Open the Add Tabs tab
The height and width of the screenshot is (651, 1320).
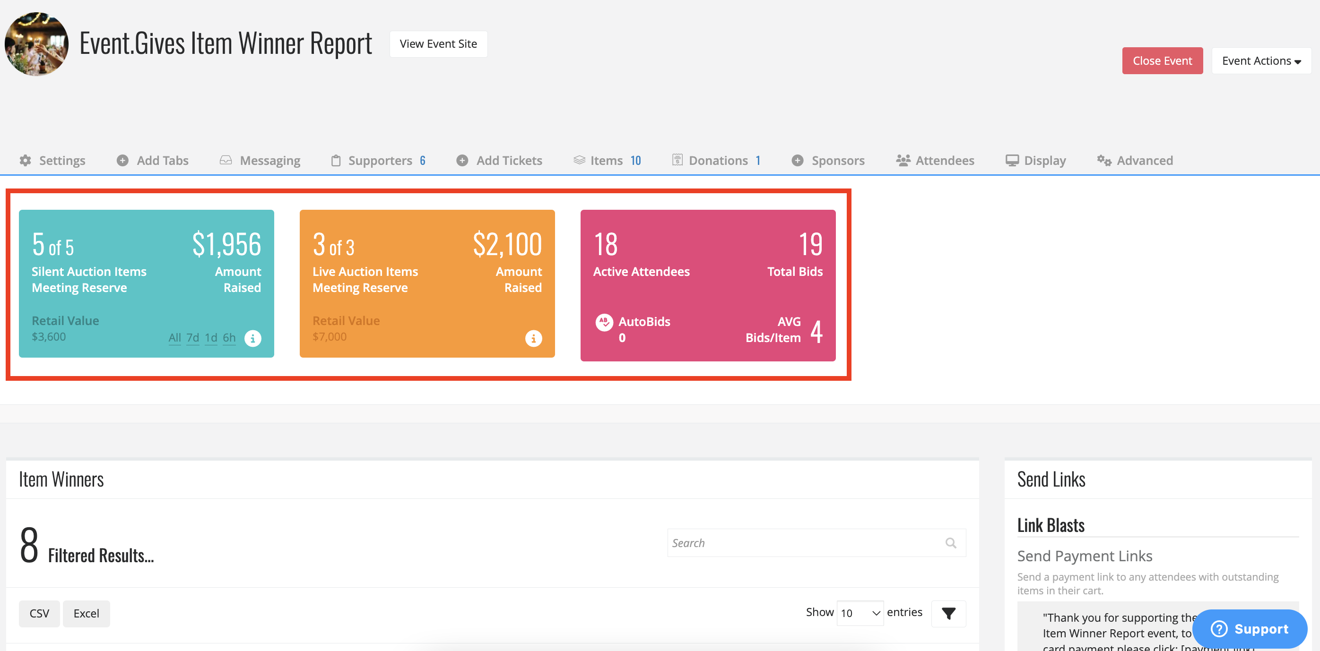tap(153, 160)
